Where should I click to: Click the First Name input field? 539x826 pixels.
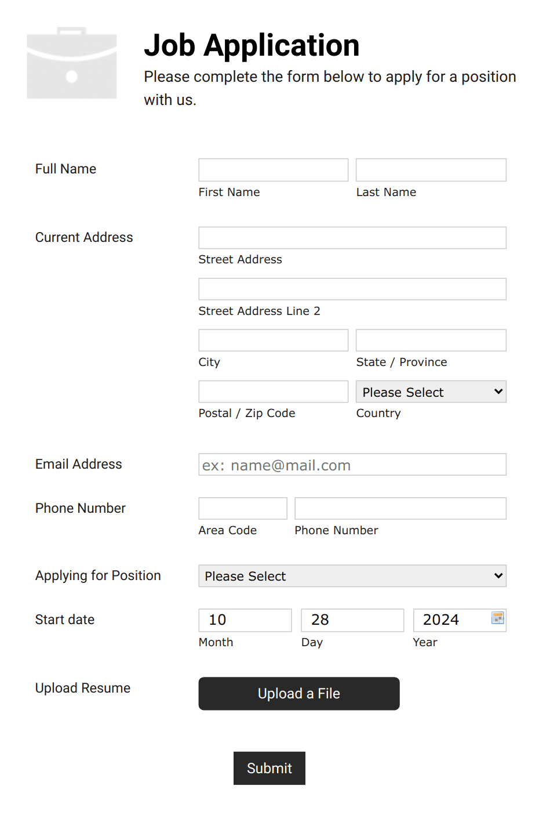[272, 169]
